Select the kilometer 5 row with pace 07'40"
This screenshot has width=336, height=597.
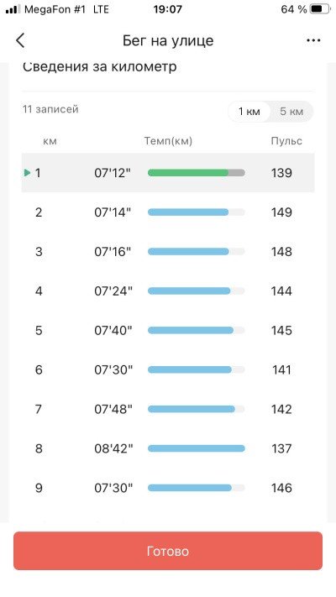click(x=168, y=330)
